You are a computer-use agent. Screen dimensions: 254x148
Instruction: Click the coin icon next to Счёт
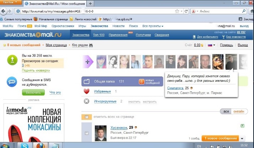click(x=202, y=45)
